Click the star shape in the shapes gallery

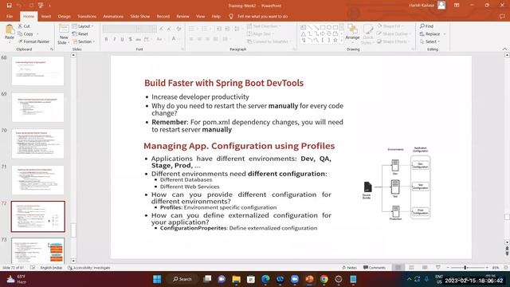tap(335, 40)
